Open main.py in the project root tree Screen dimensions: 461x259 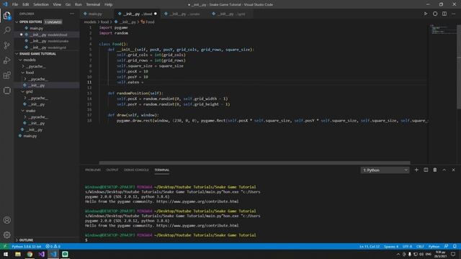pos(30,136)
